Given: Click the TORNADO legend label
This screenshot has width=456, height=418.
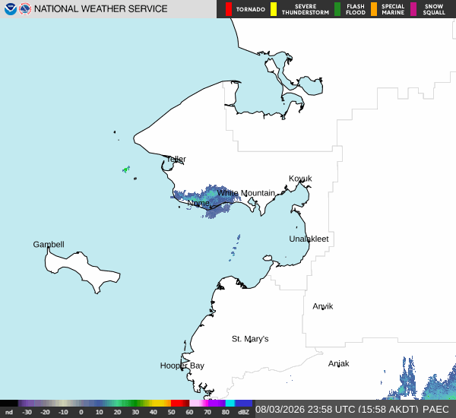Looking at the screenshot, I should pyautogui.click(x=250, y=9).
